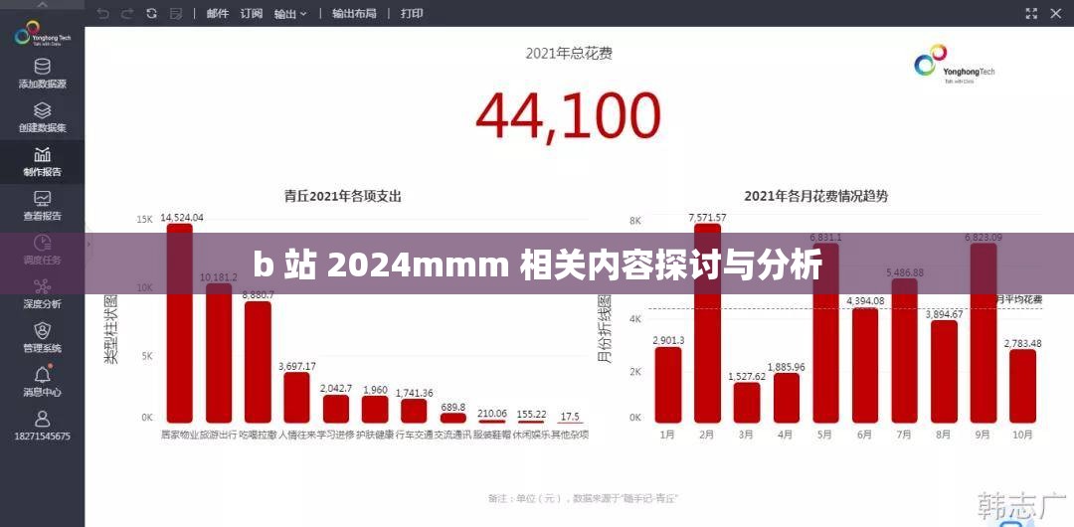Select the 4月 bar in monthly chart
1074x527 pixels.
pos(786,398)
